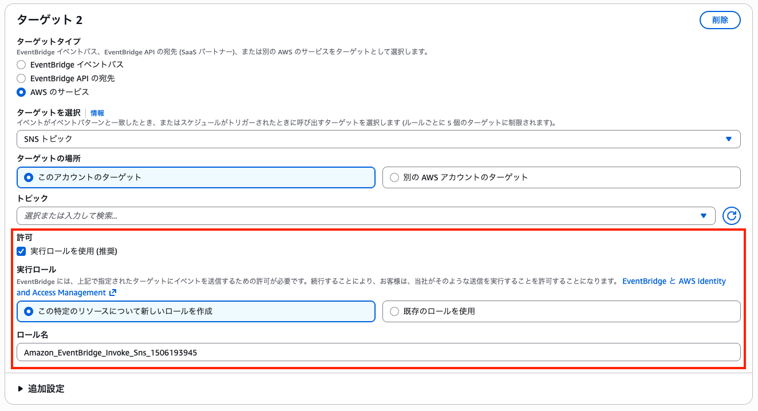
Task: Select 既存のロールを使用 radio button
Action: pyautogui.click(x=394, y=311)
